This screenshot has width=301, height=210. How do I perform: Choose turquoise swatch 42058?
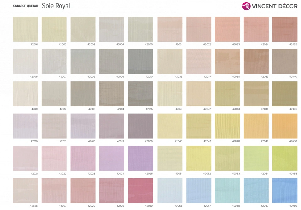(228, 191)
